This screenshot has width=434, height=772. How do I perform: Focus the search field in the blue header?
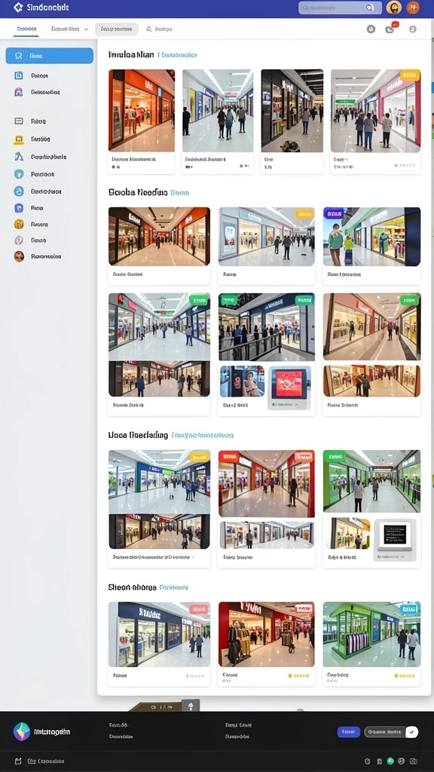coord(340,8)
